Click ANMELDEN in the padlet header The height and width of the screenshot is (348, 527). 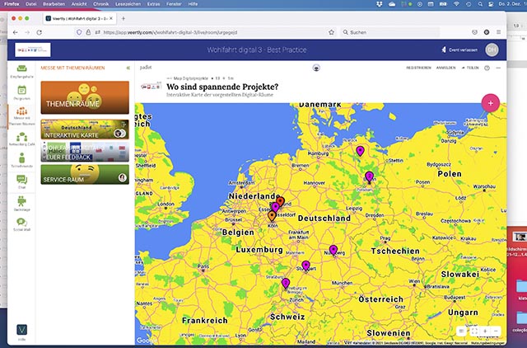[445, 68]
